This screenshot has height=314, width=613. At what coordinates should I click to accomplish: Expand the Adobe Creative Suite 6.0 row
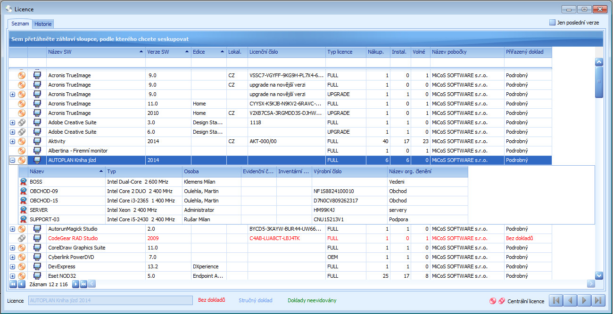click(x=12, y=132)
